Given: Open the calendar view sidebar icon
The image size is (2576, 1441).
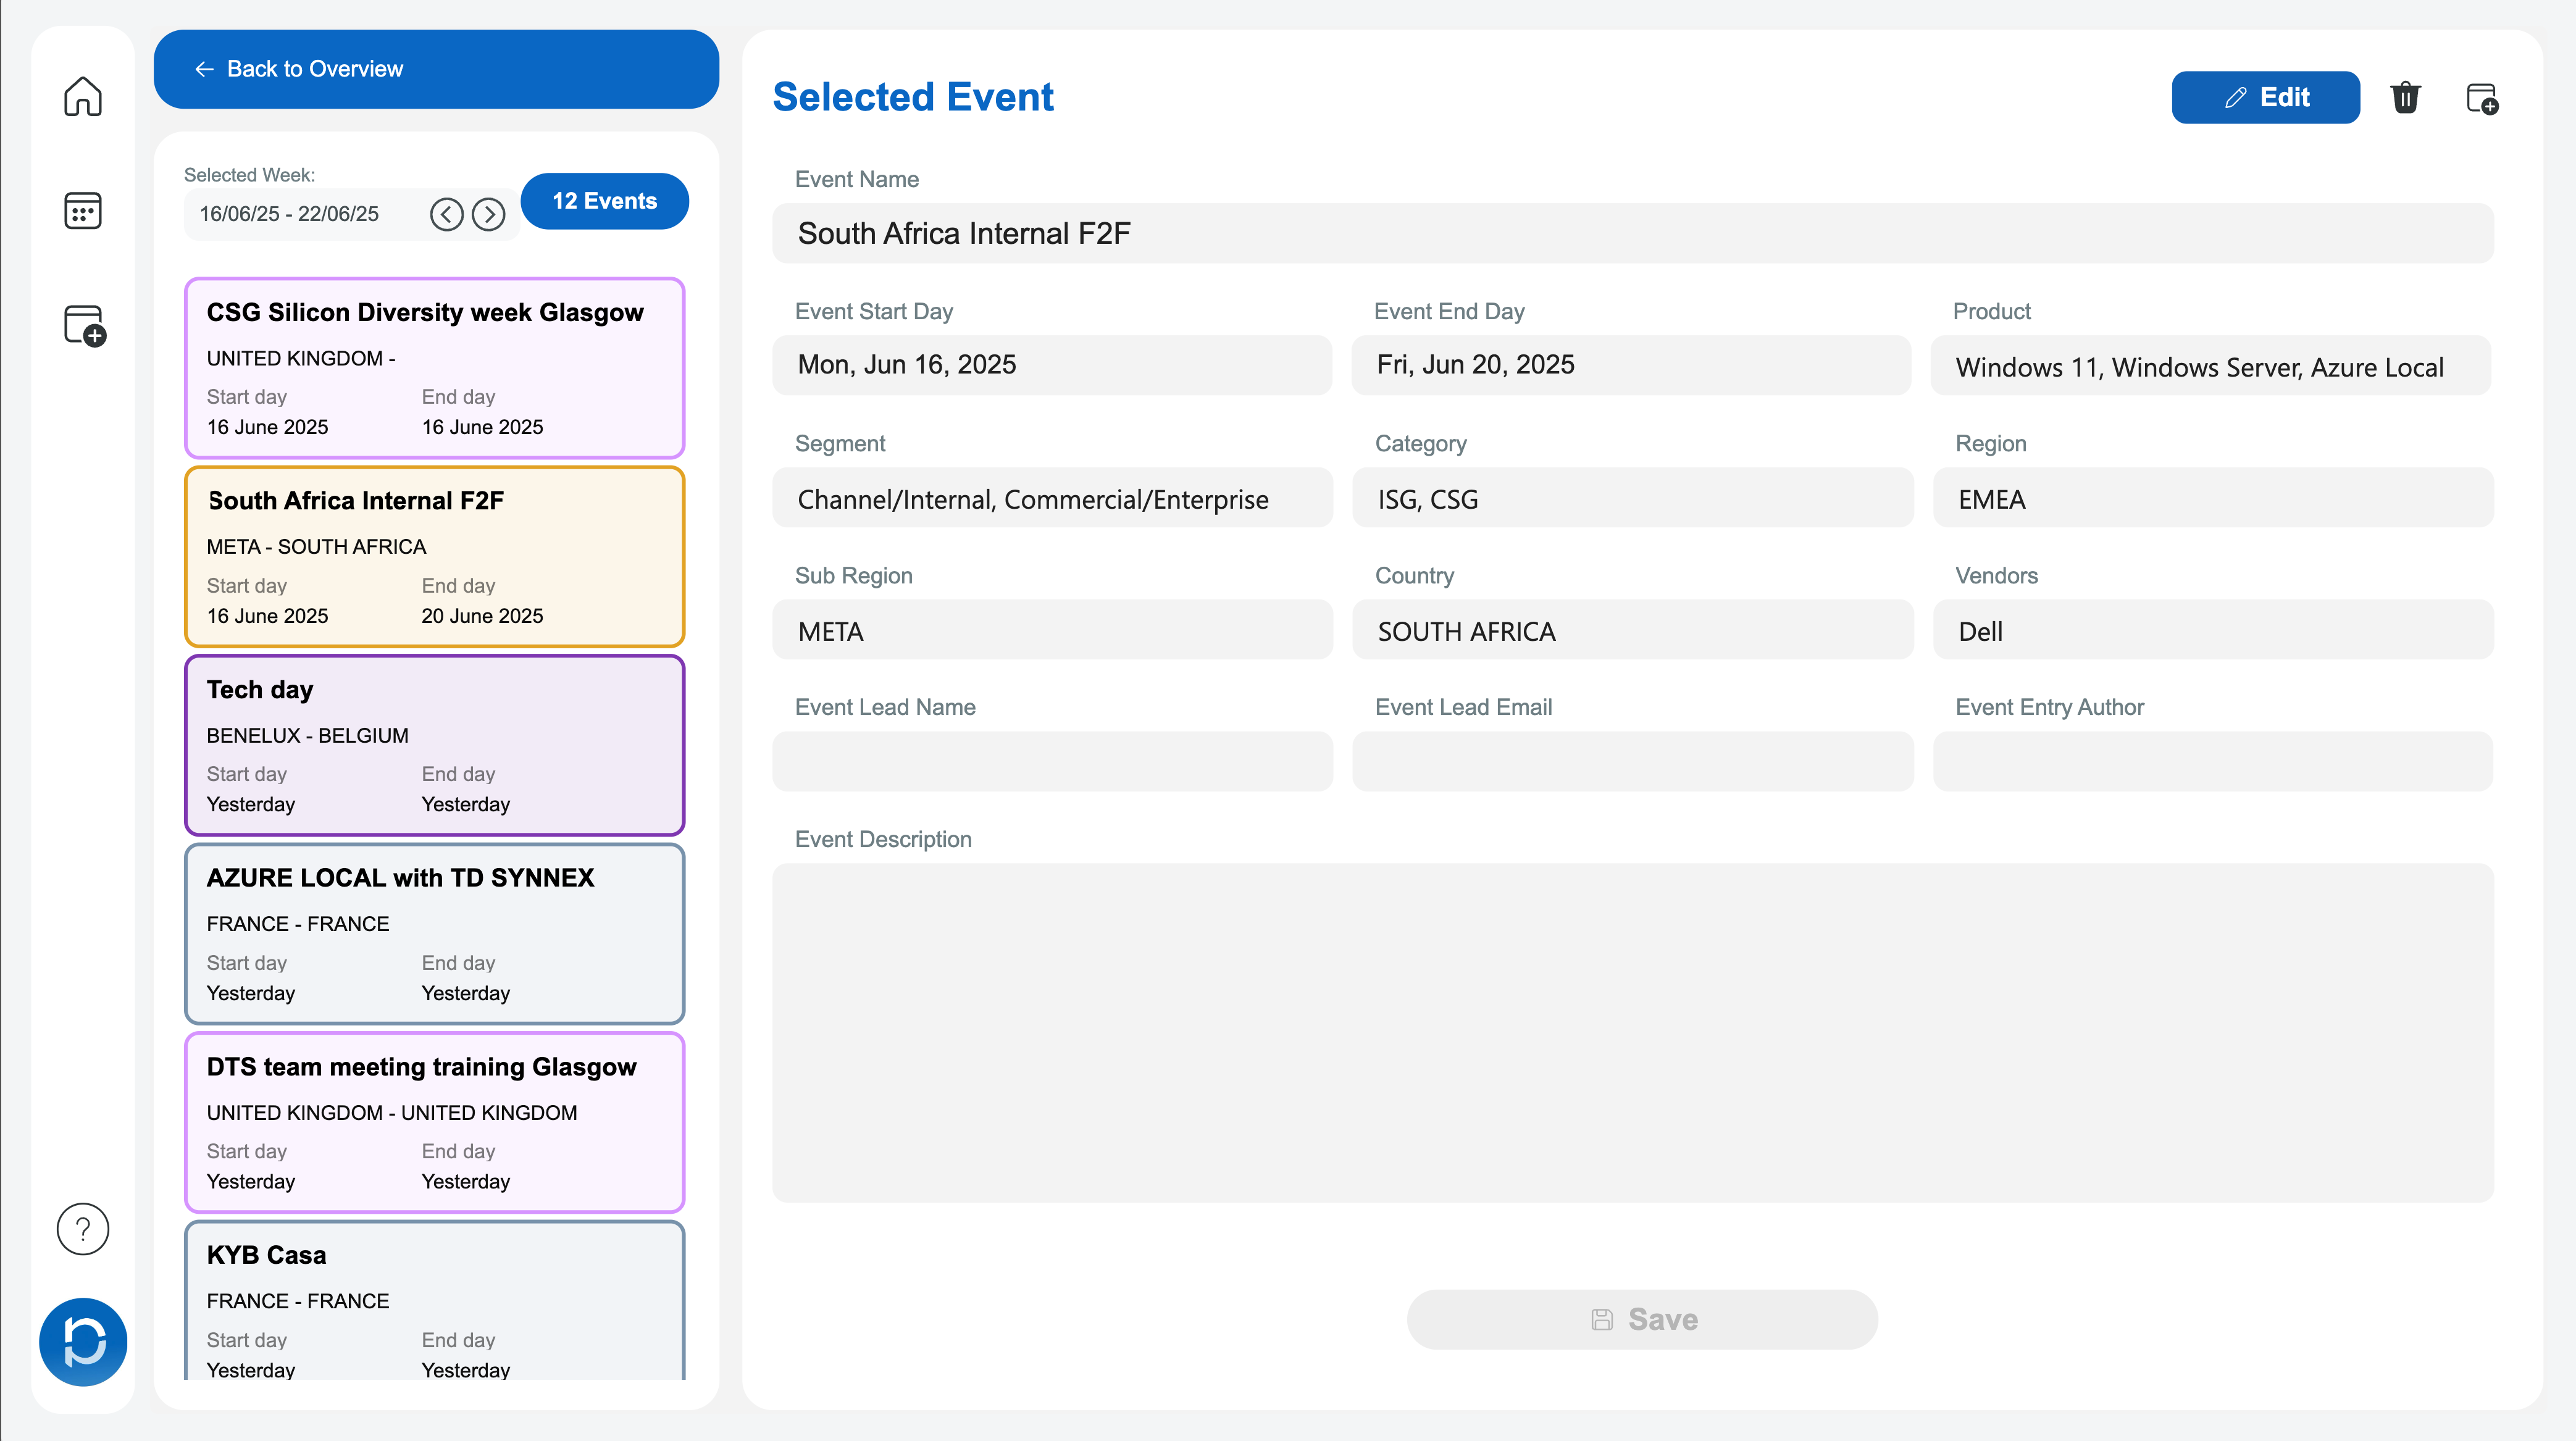Looking at the screenshot, I should click(83, 211).
